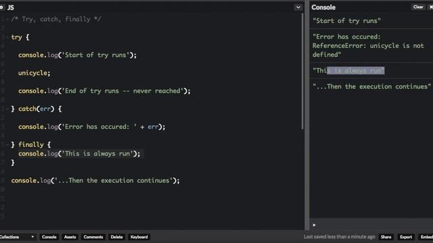
Task: Click the "This is always run" console entry
Action: (348, 71)
